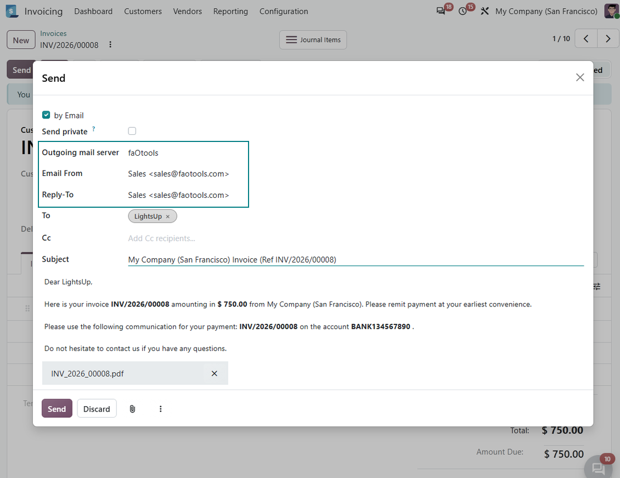620x478 pixels.
Task: Click the Send button in the dialog
Action: click(x=57, y=408)
